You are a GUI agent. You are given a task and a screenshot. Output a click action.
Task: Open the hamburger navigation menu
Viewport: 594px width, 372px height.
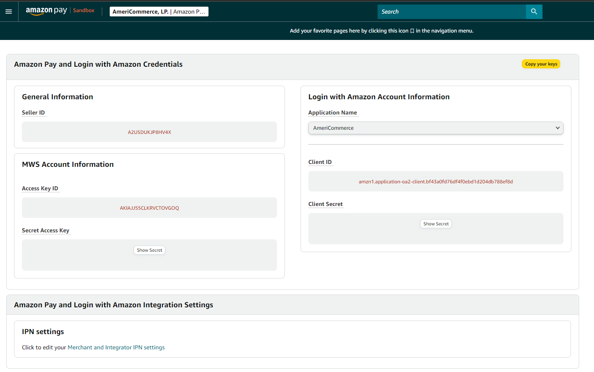(9, 12)
